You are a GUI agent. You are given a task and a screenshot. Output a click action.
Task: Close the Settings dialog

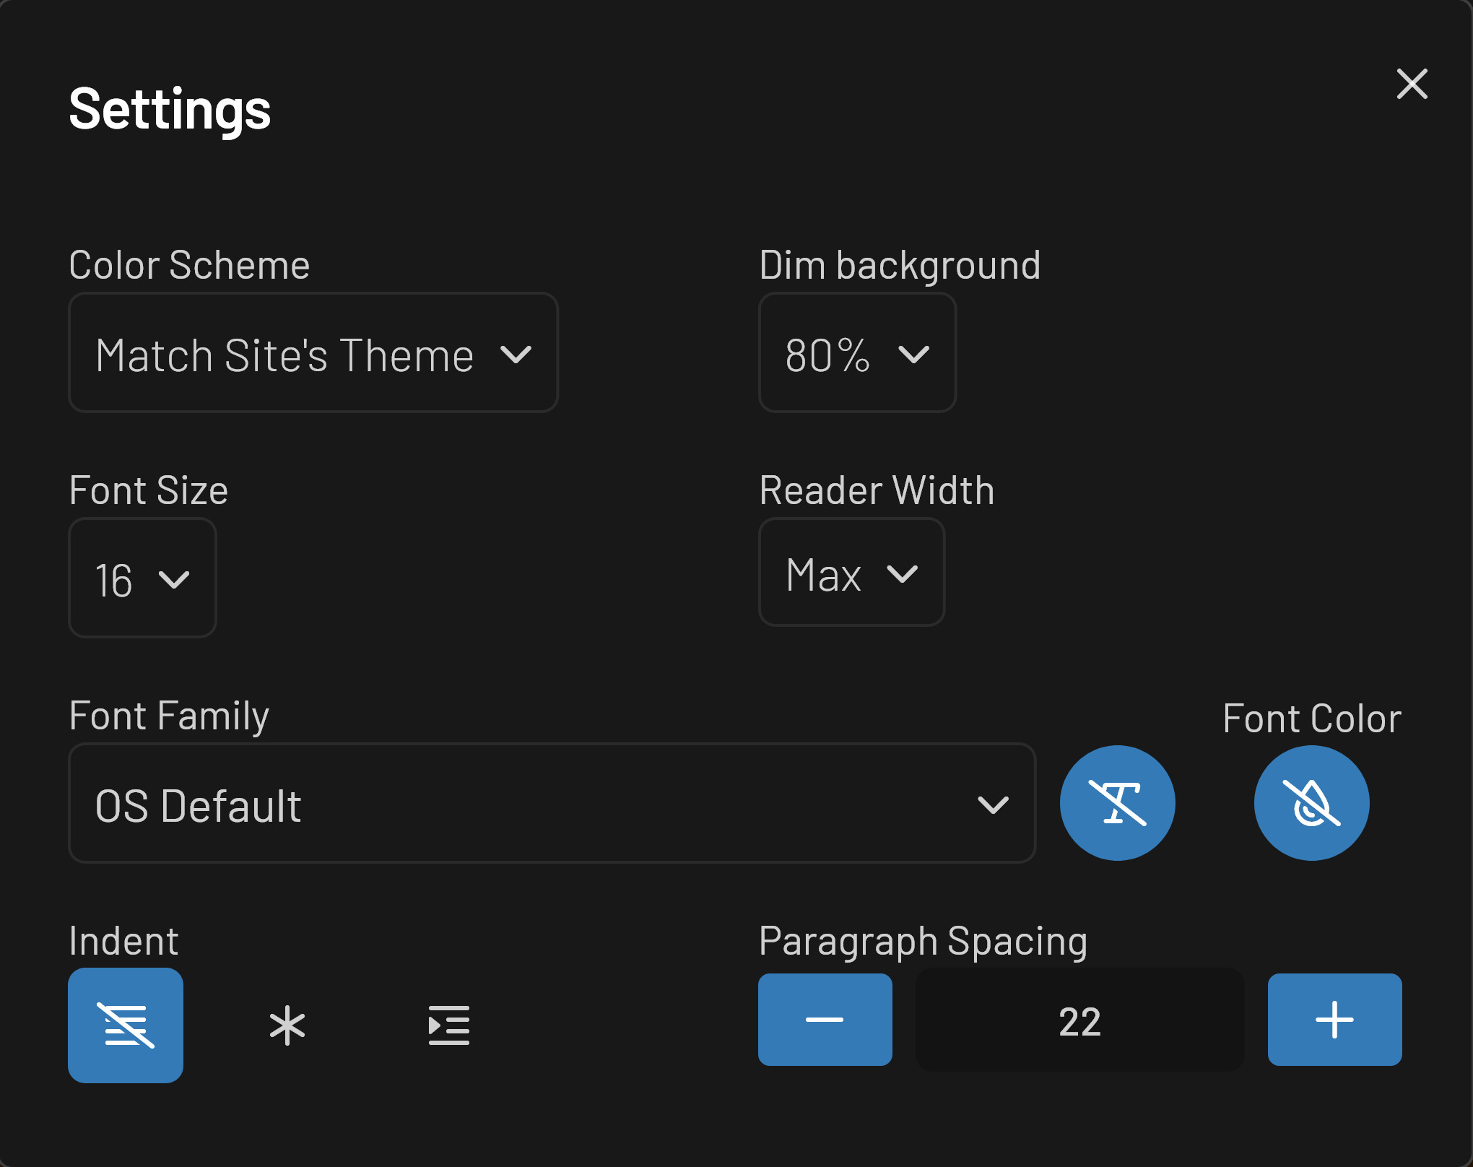click(x=1412, y=84)
